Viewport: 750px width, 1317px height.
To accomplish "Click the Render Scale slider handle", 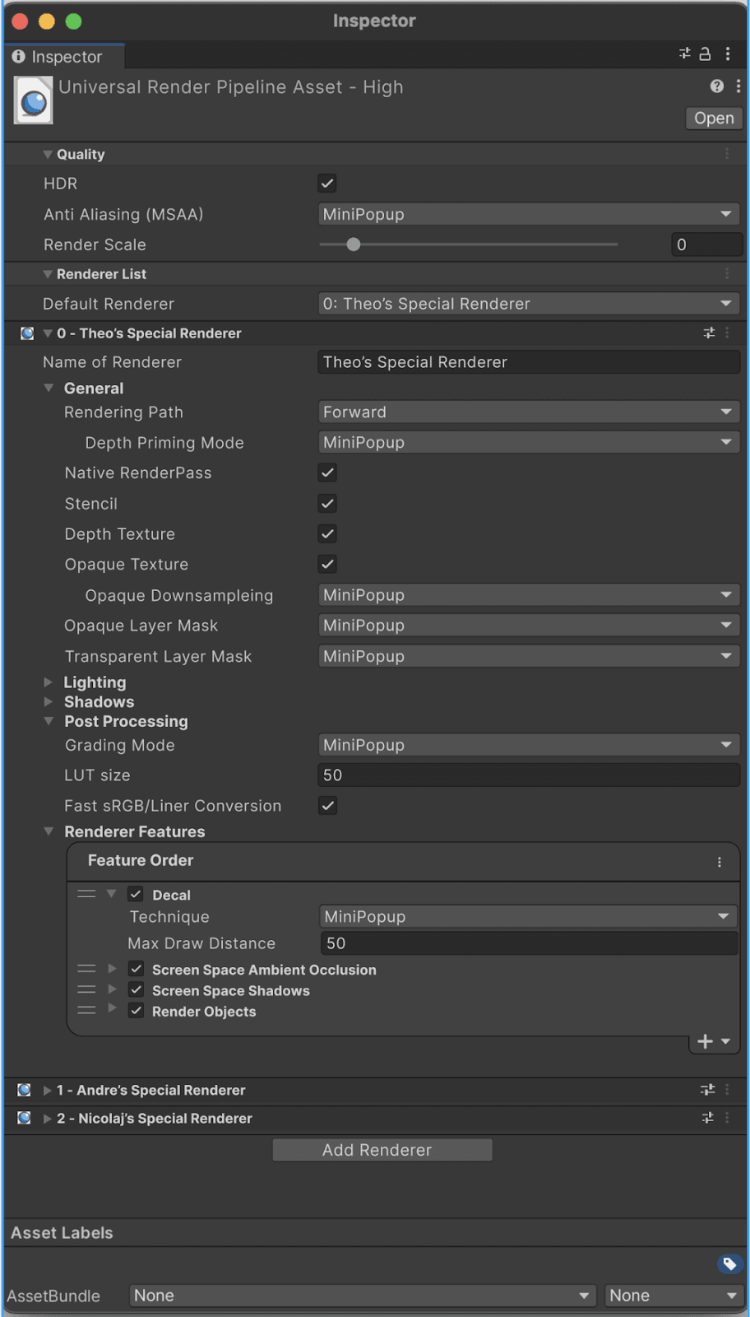I will (354, 244).
